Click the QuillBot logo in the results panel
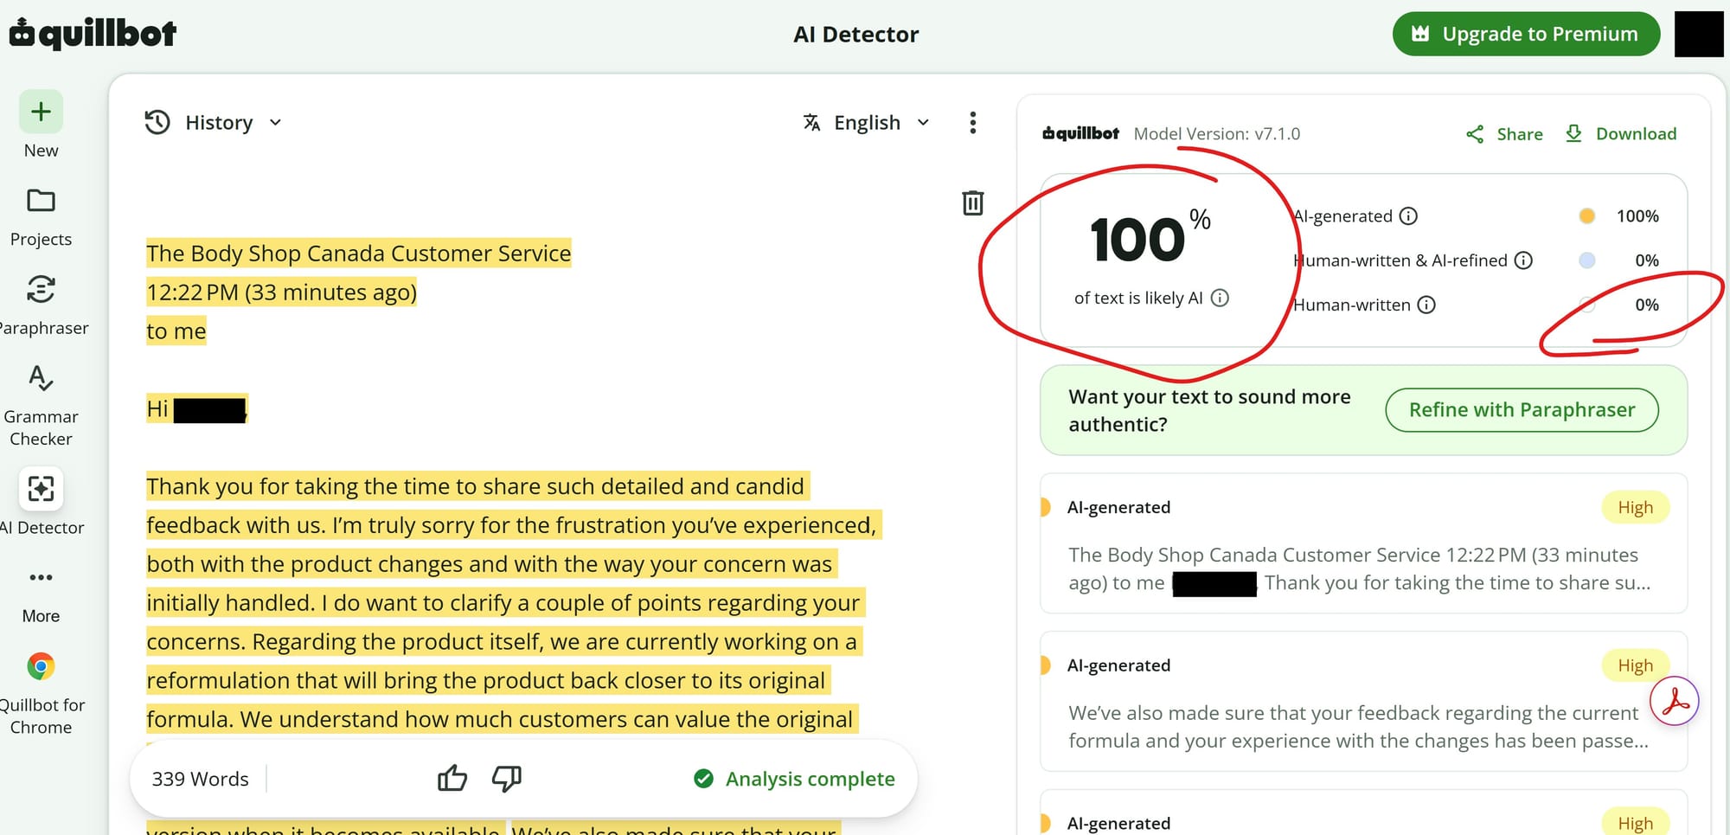Image resolution: width=1730 pixels, height=835 pixels. 1080,133
